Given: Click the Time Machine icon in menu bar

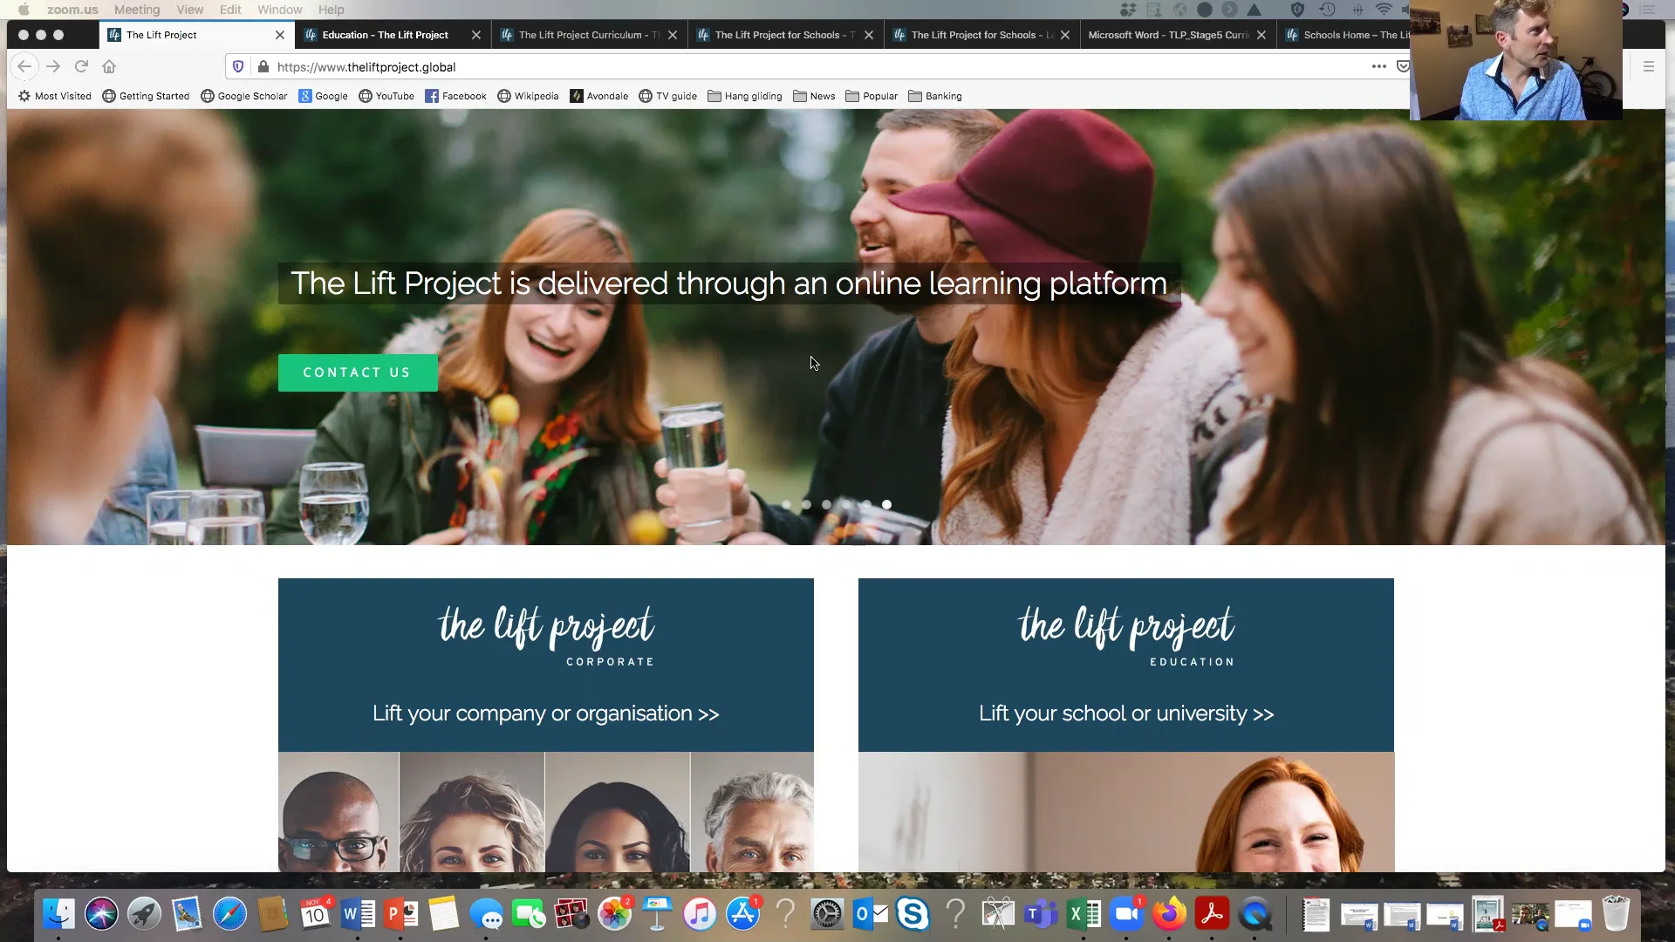Looking at the screenshot, I should (x=1327, y=10).
